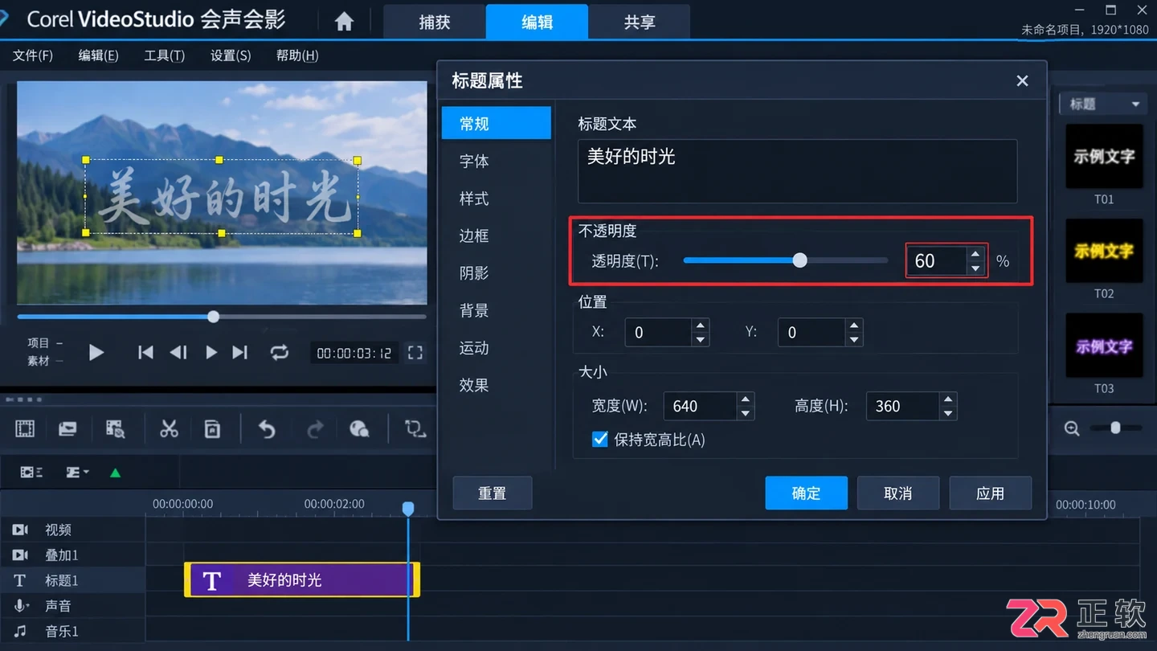
Task: Select the T02 title preset thumbnail
Action: click(1104, 251)
